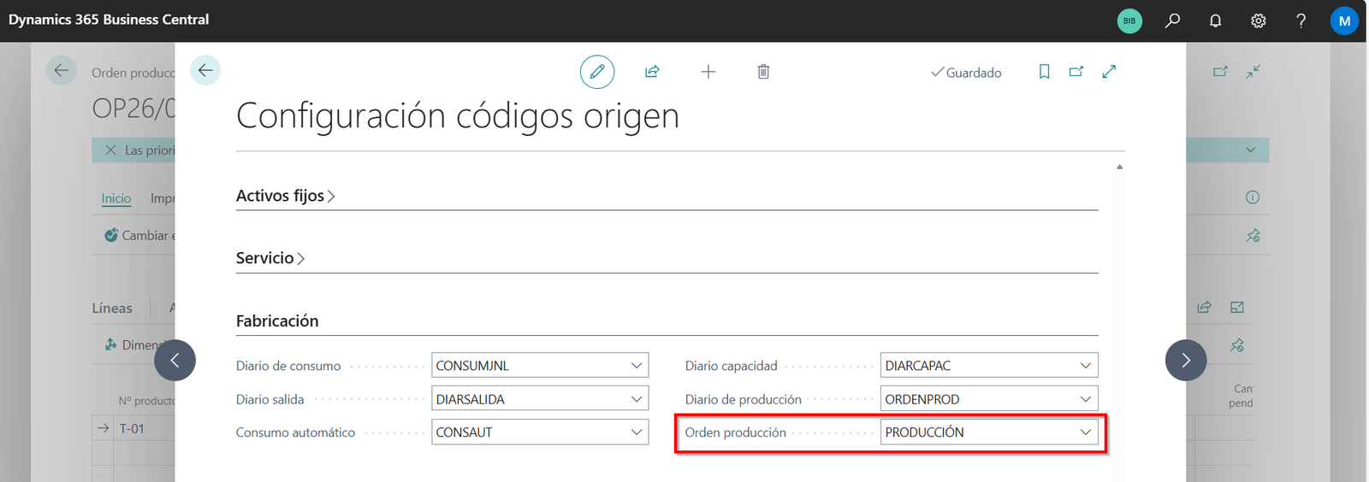Open notifications bell icon

pyautogui.click(x=1215, y=21)
